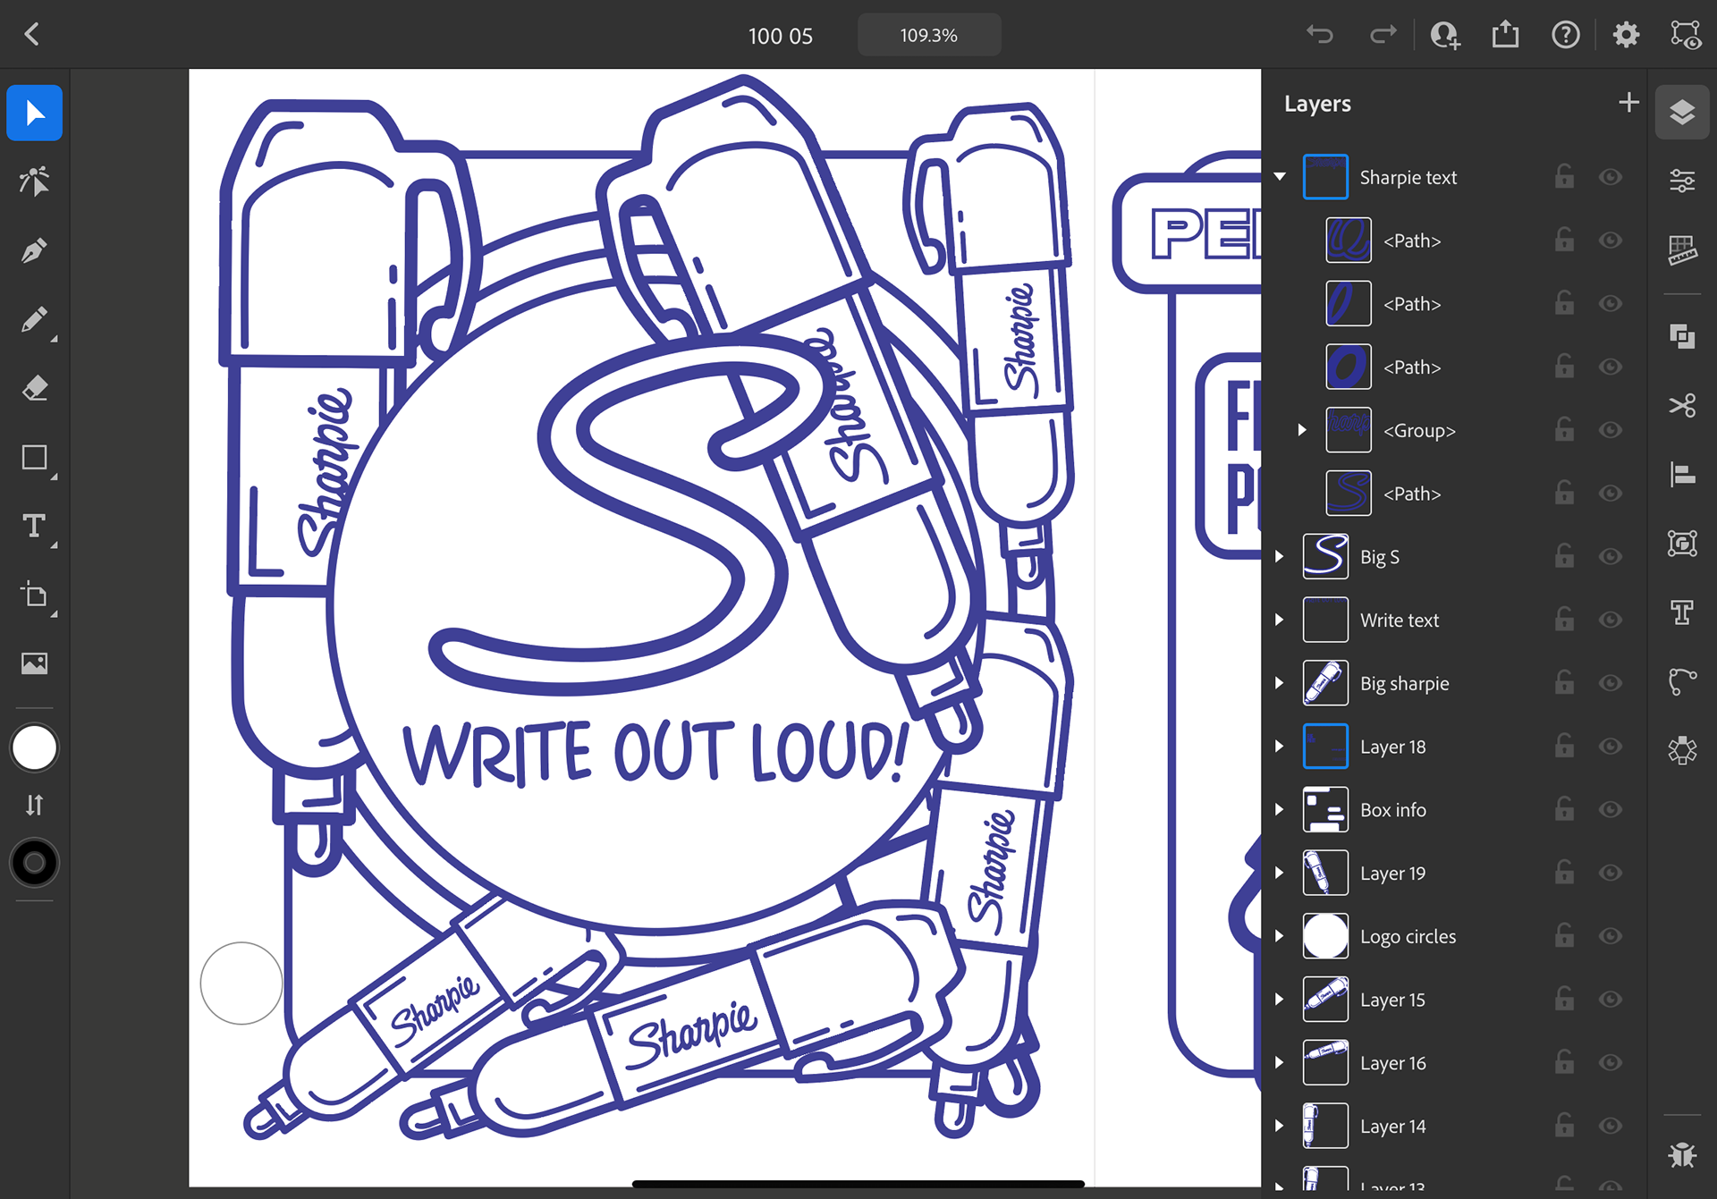Open the Share export menu
The width and height of the screenshot is (1717, 1199).
point(1506,35)
